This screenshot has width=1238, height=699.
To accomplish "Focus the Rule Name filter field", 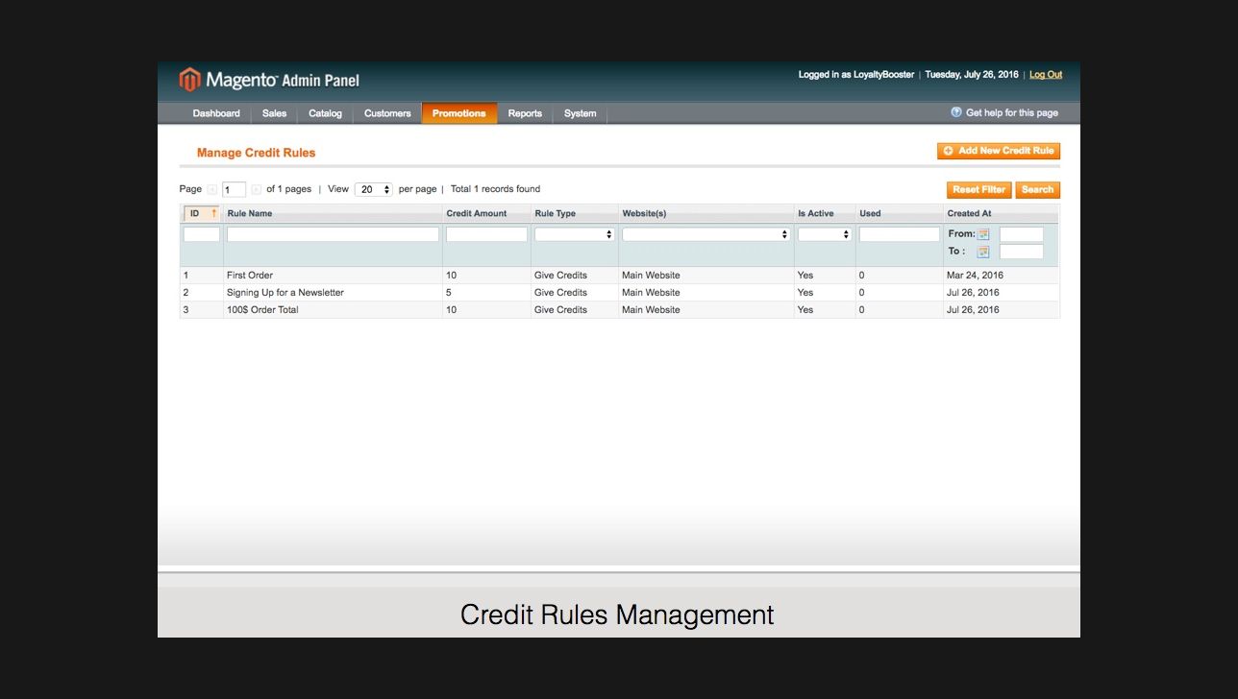I will 333,234.
